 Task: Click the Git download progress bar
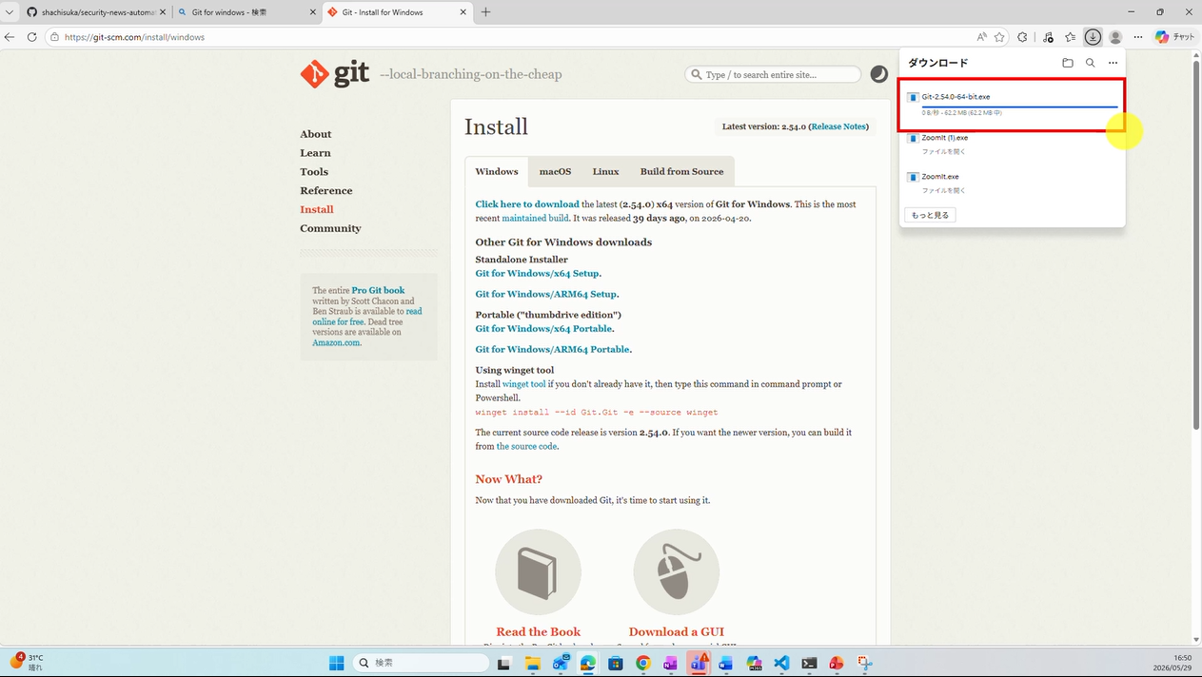(1019, 106)
